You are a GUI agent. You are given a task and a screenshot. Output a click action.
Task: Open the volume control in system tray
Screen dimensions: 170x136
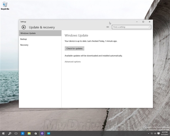tap(155, 133)
